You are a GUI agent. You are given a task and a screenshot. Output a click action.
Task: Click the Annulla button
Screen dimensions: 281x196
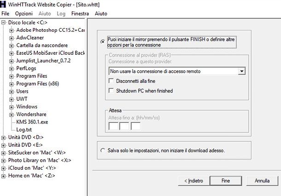262,181
